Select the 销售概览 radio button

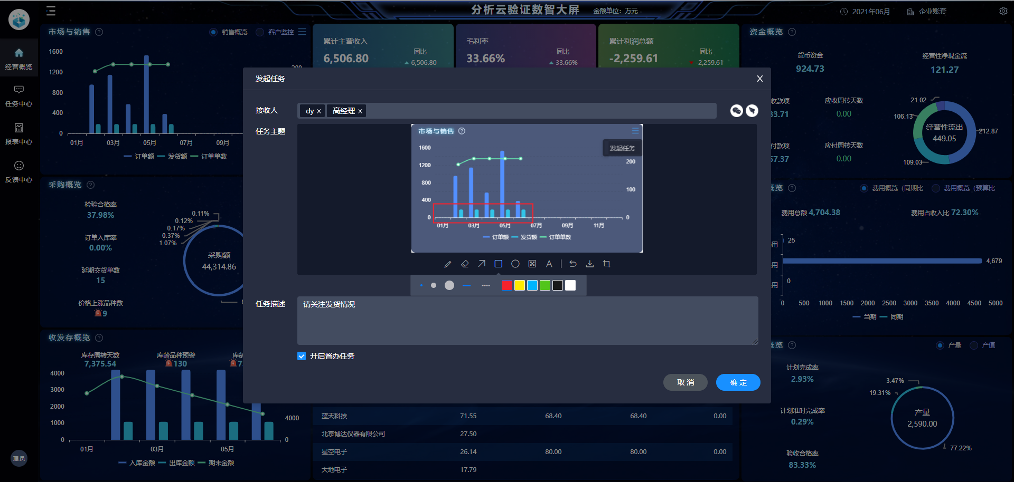pos(213,32)
